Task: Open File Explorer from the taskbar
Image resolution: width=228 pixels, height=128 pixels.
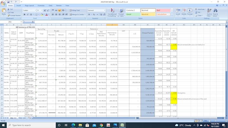Action: point(80,125)
